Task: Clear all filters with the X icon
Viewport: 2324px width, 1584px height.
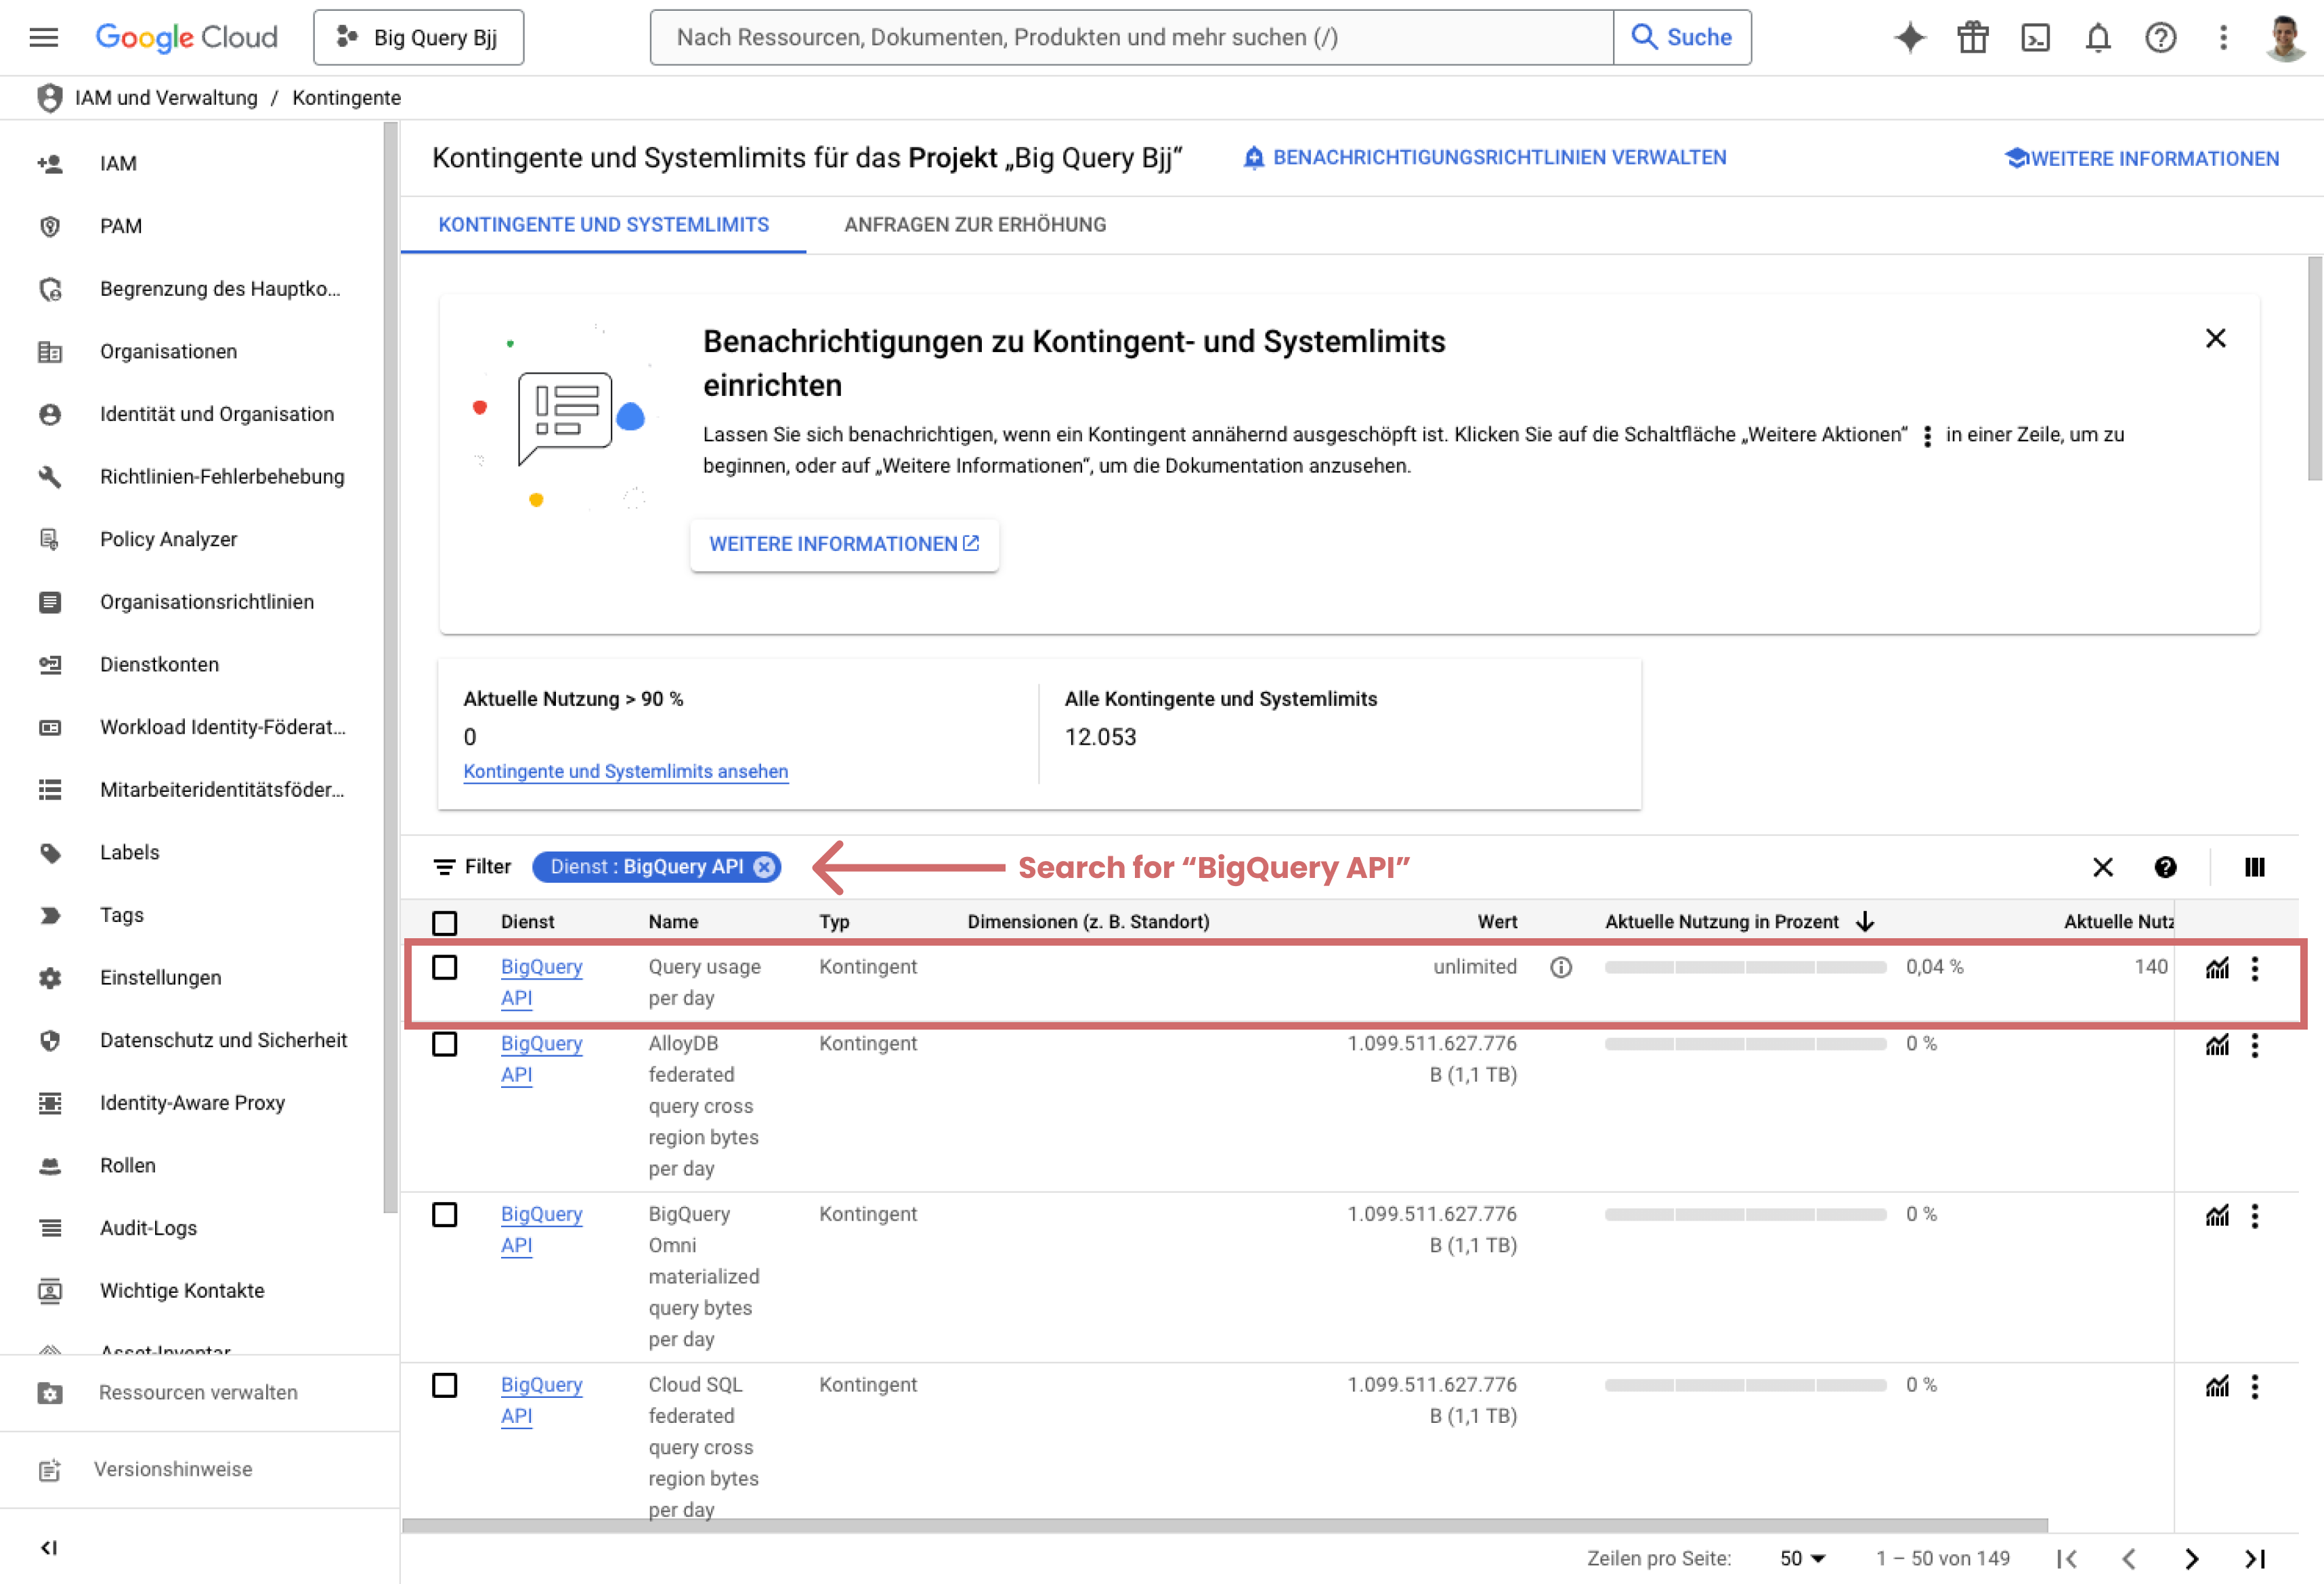Action: click(x=2102, y=867)
